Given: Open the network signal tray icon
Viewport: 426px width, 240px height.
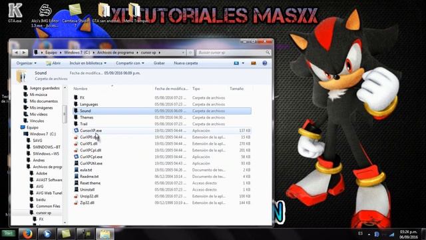Looking at the screenshot, I should tap(391, 234).
